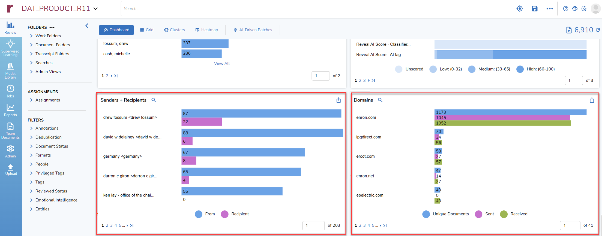The width and height of the screenshot is (602, 236).
Task: Click the chat assistant icon in header
Action: 575,9
